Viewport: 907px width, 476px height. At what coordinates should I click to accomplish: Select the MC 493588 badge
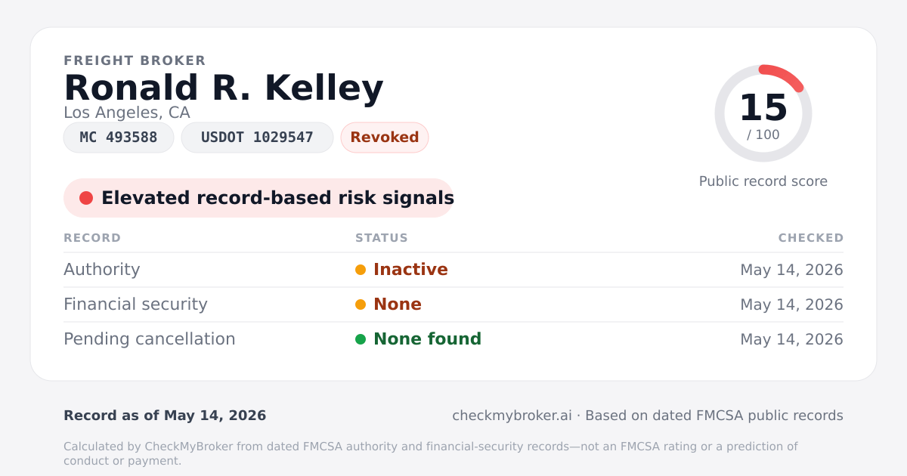pyautogui.click(x=119, y=138)
